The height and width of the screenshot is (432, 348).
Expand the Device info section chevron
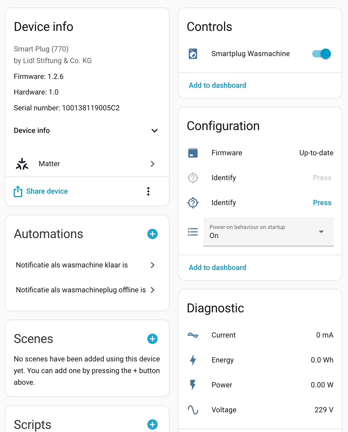pyautogui.click(x=155, y=131)
